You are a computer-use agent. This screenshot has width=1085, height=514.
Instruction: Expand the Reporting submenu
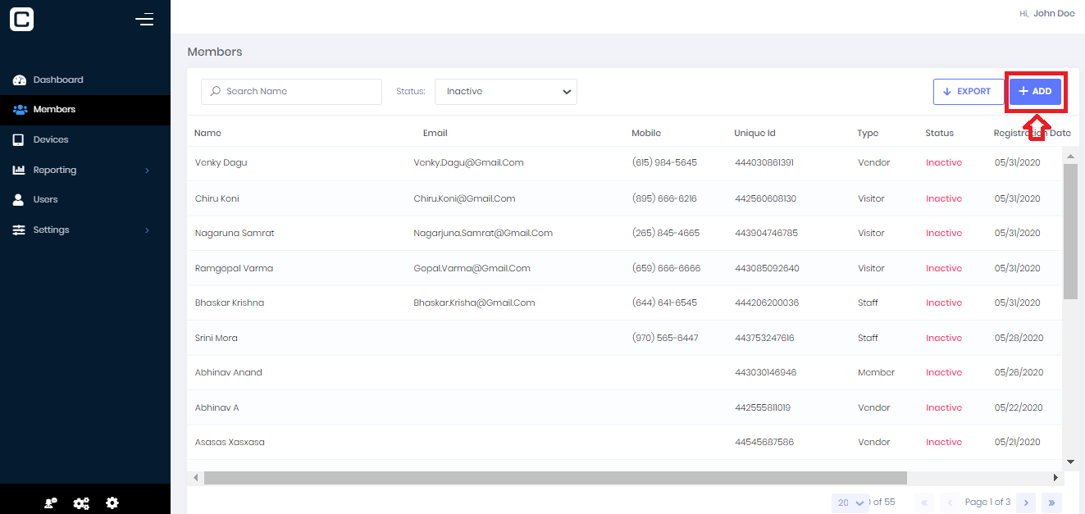click(147, 171)
